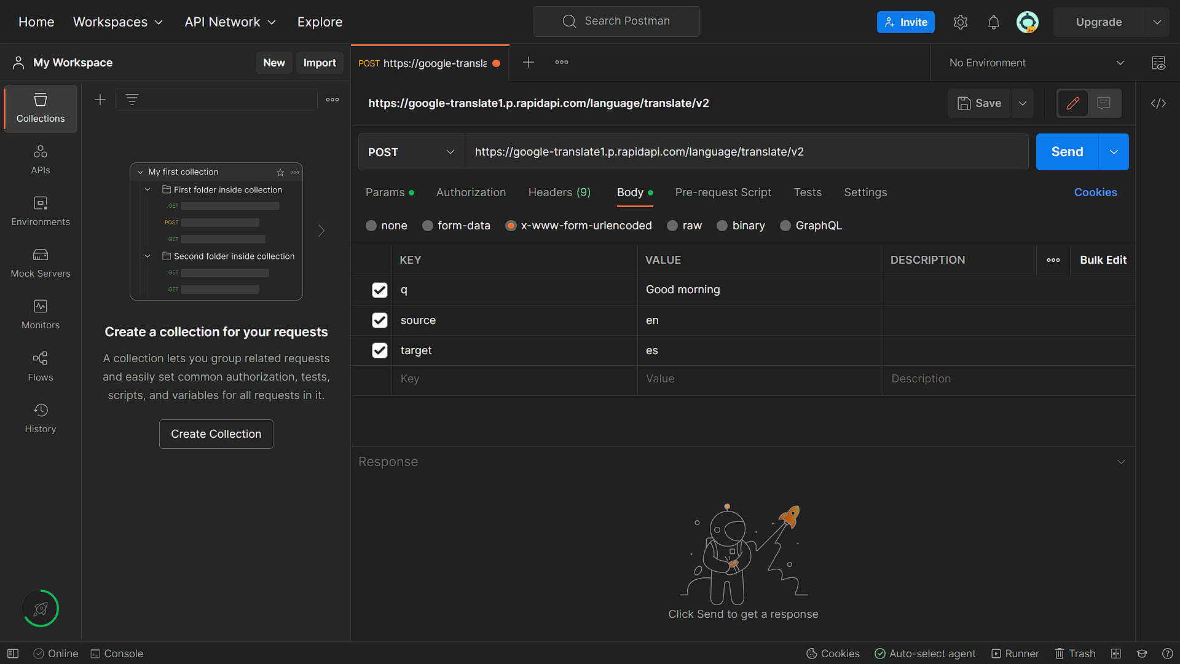The width and height of the screenshot is (1180, 664).
Task: Open the API Network dropdown
Action: pyautogui.click(x=230, y=22)
